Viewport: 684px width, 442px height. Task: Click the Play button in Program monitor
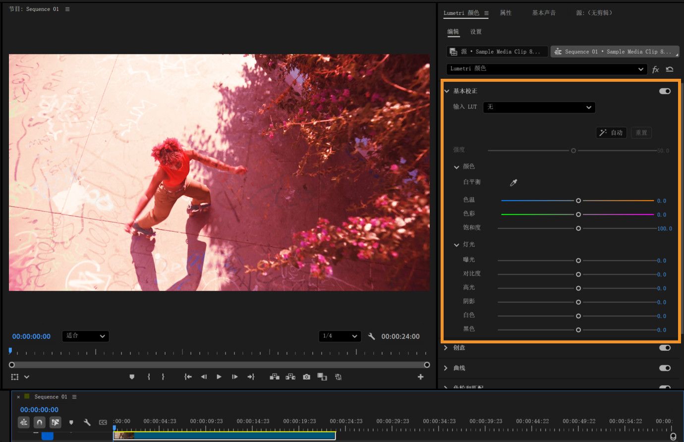(x=219, y=377)
